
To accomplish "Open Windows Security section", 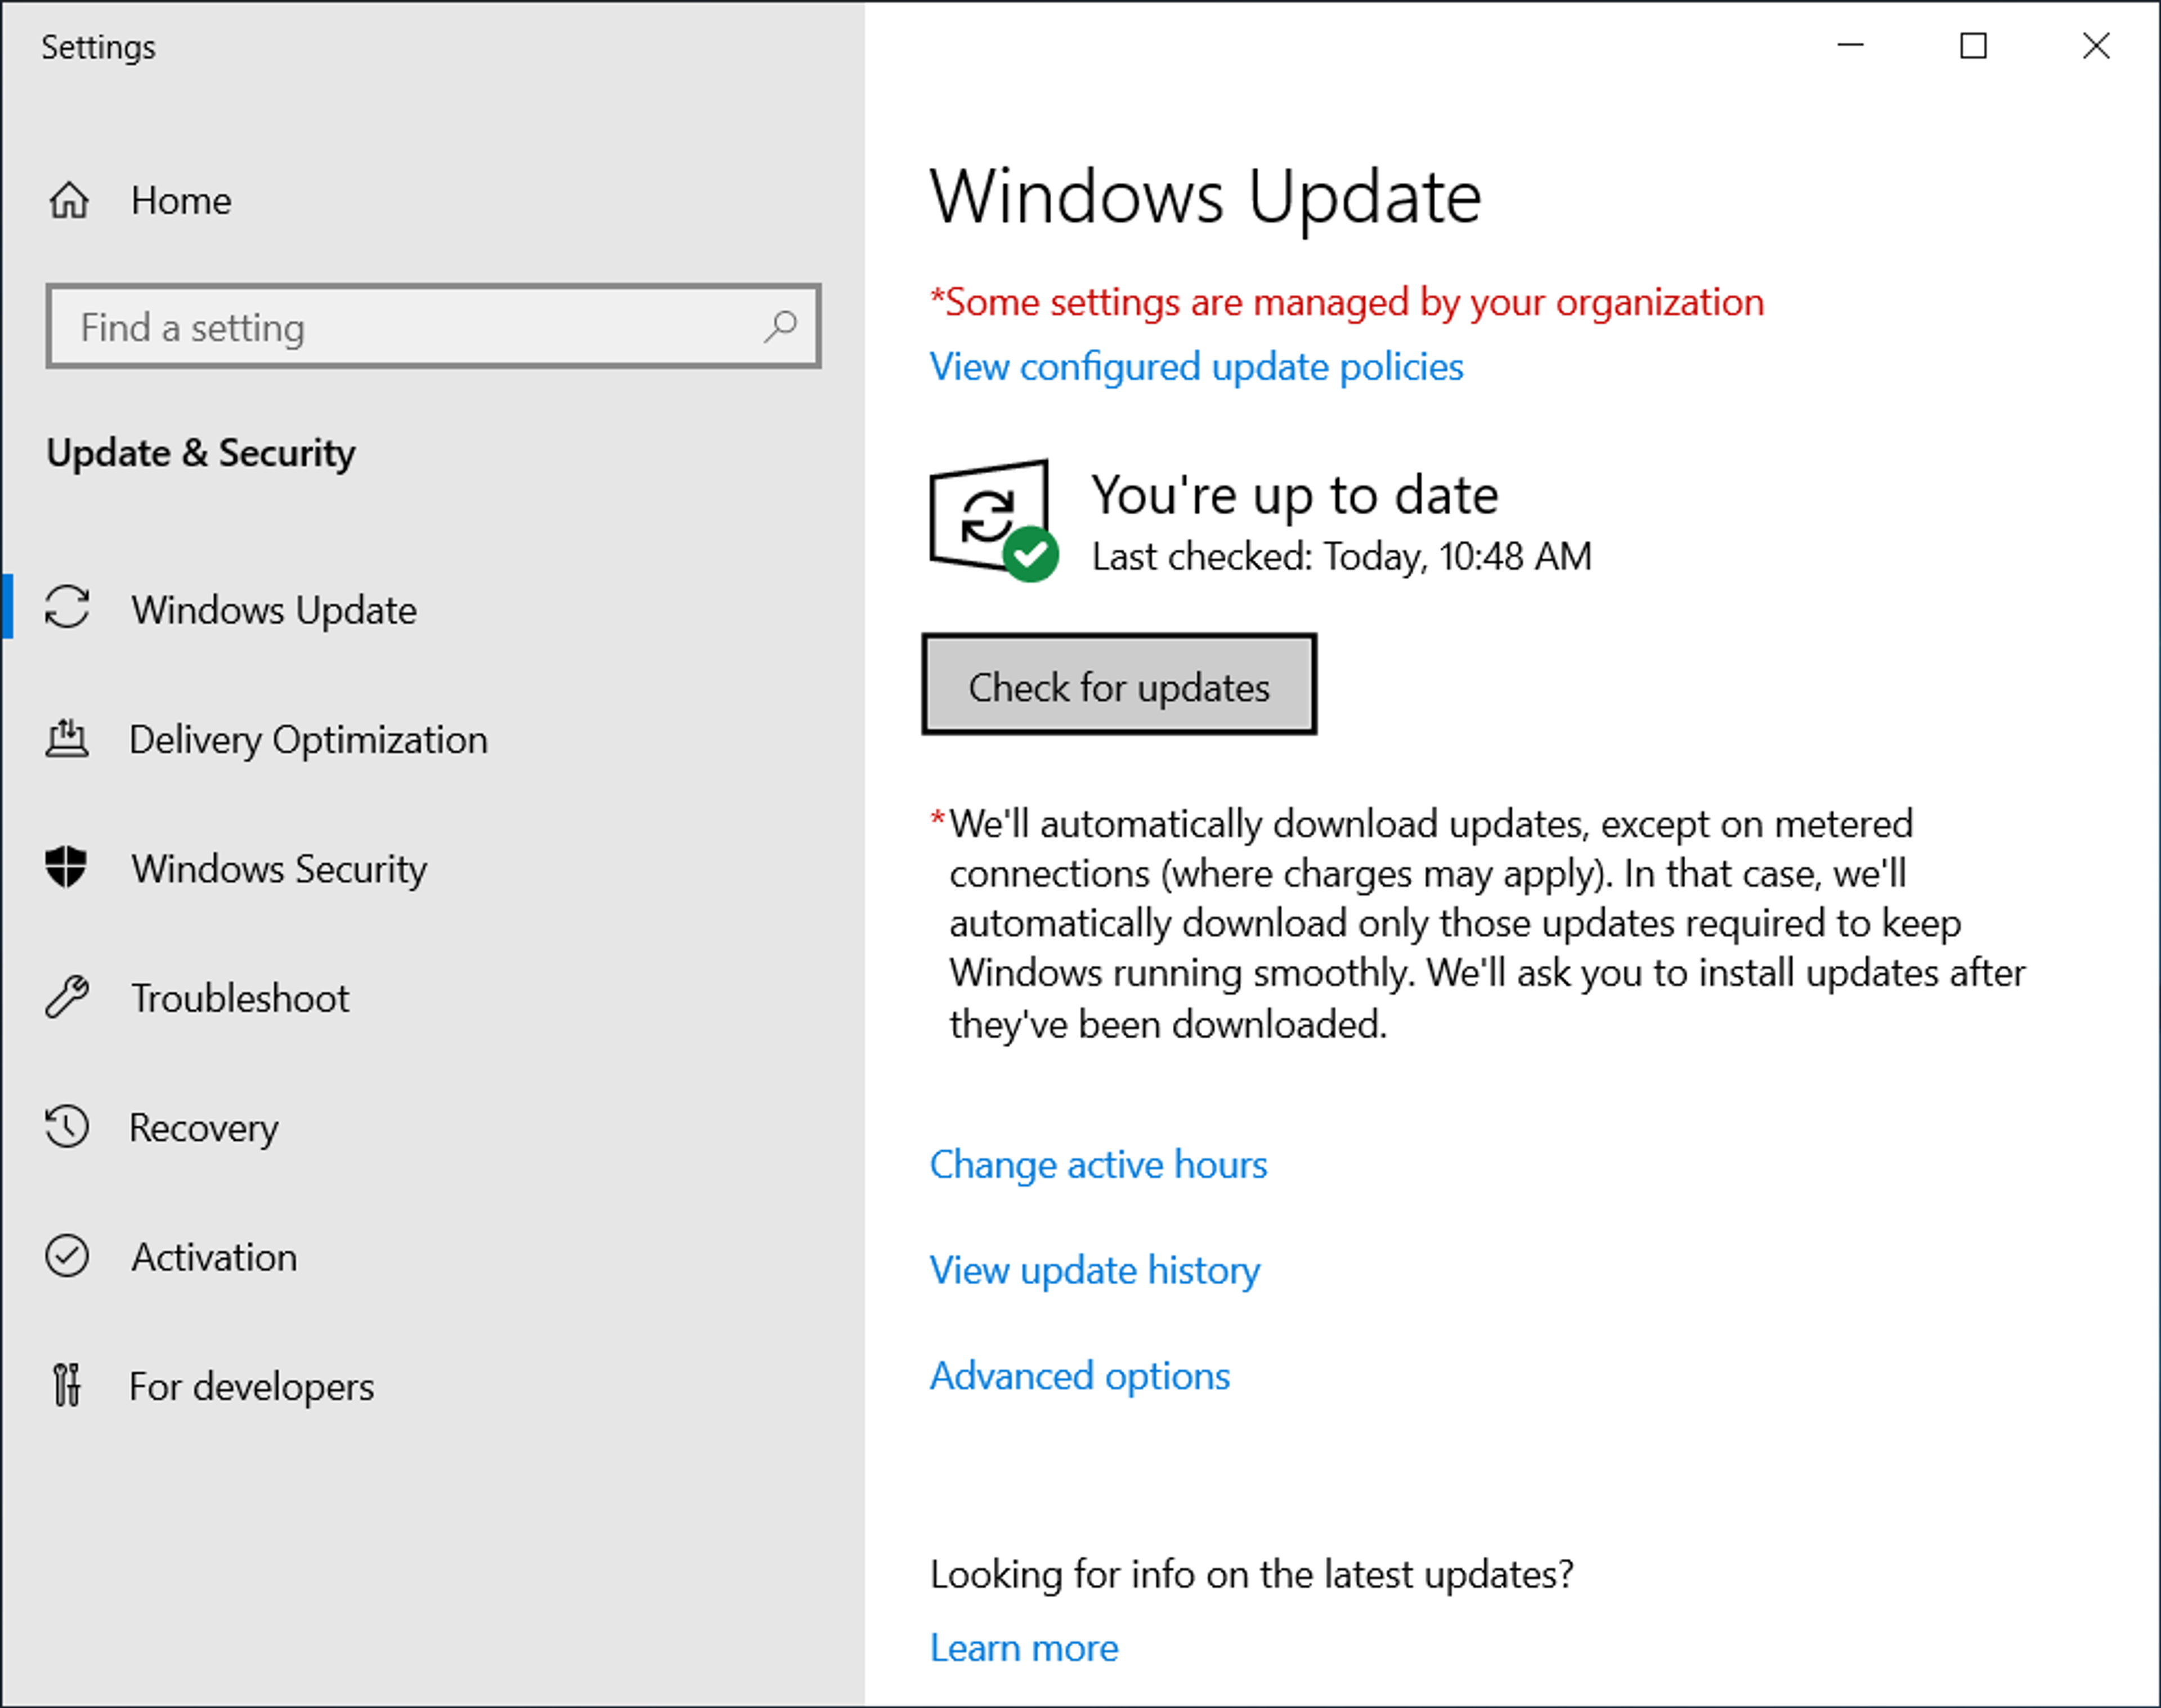I will click(x=432, y=868).
